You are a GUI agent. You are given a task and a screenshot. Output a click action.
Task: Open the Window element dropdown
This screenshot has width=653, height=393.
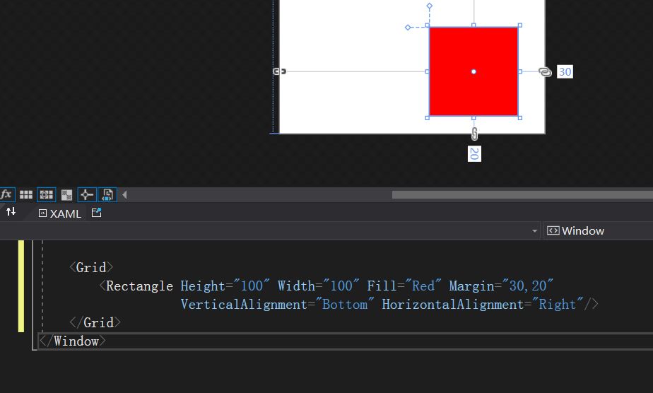pyautogui.click(x=598, y=231)
